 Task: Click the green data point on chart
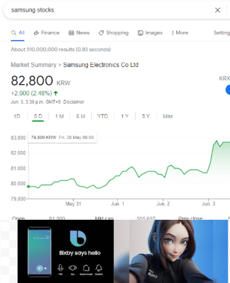click(29, 186)
